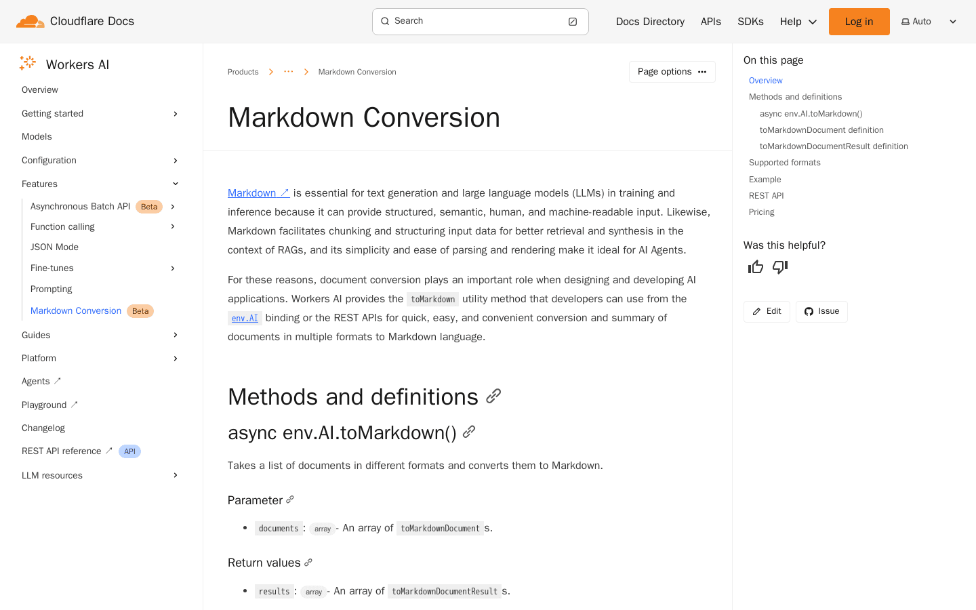Give thumbs up feedback for this page
Viewport: 976px width, 610px height.
pyautogui.click(x=755, y=267)
